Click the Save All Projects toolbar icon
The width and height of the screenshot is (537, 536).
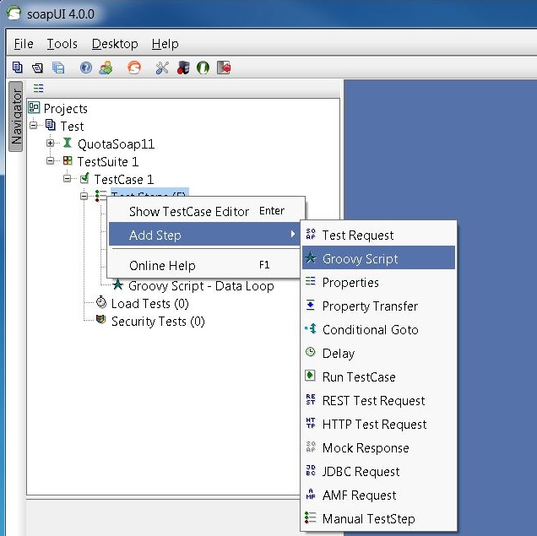pyautogui.click(x=58, y=68)
